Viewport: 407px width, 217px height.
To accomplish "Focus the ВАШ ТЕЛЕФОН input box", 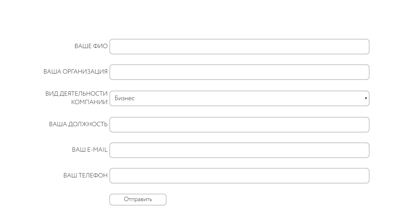I will coord(239,176).
